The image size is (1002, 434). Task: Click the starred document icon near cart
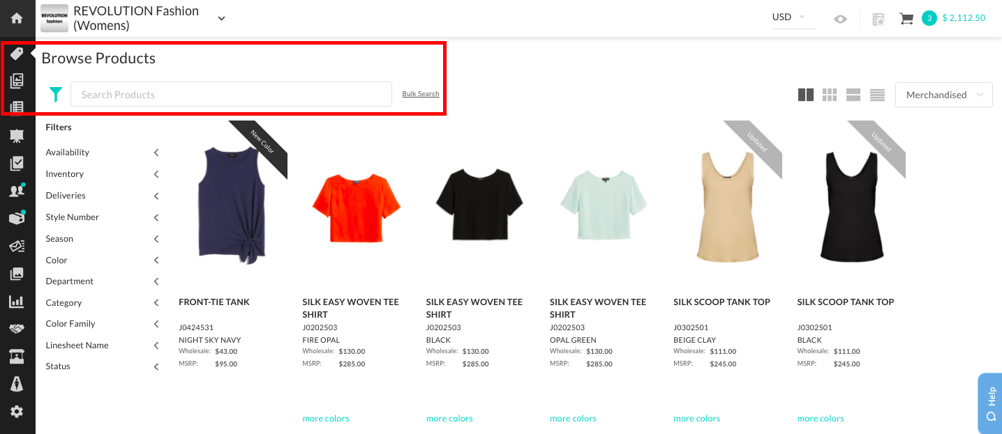[x=878, y=19]
